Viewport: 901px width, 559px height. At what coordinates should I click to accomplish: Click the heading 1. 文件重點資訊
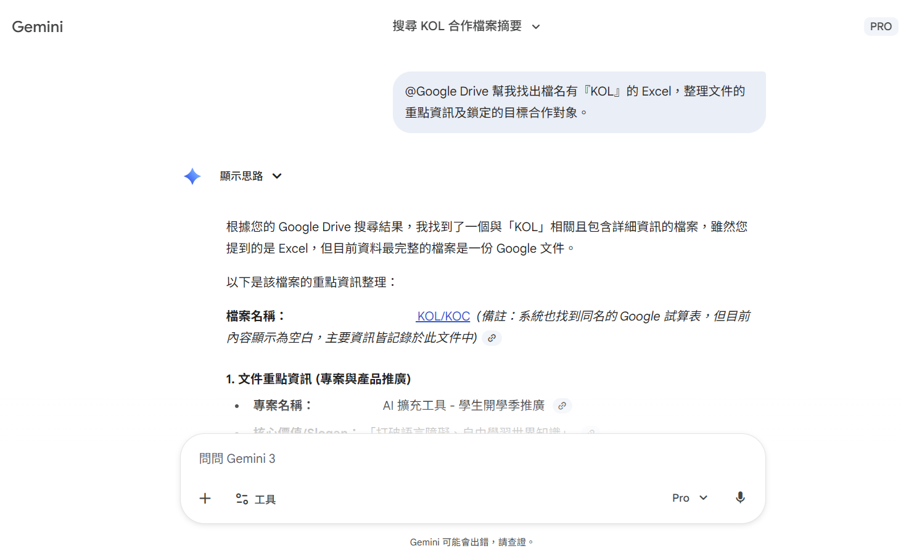(318, 379)
